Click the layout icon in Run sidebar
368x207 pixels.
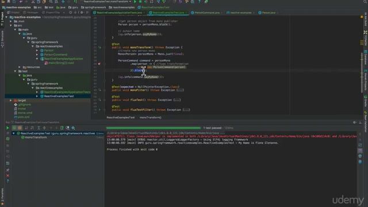click(x=7, y=163)
